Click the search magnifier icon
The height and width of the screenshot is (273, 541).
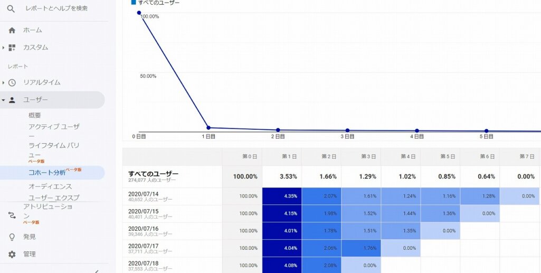(x=11, y=9)
